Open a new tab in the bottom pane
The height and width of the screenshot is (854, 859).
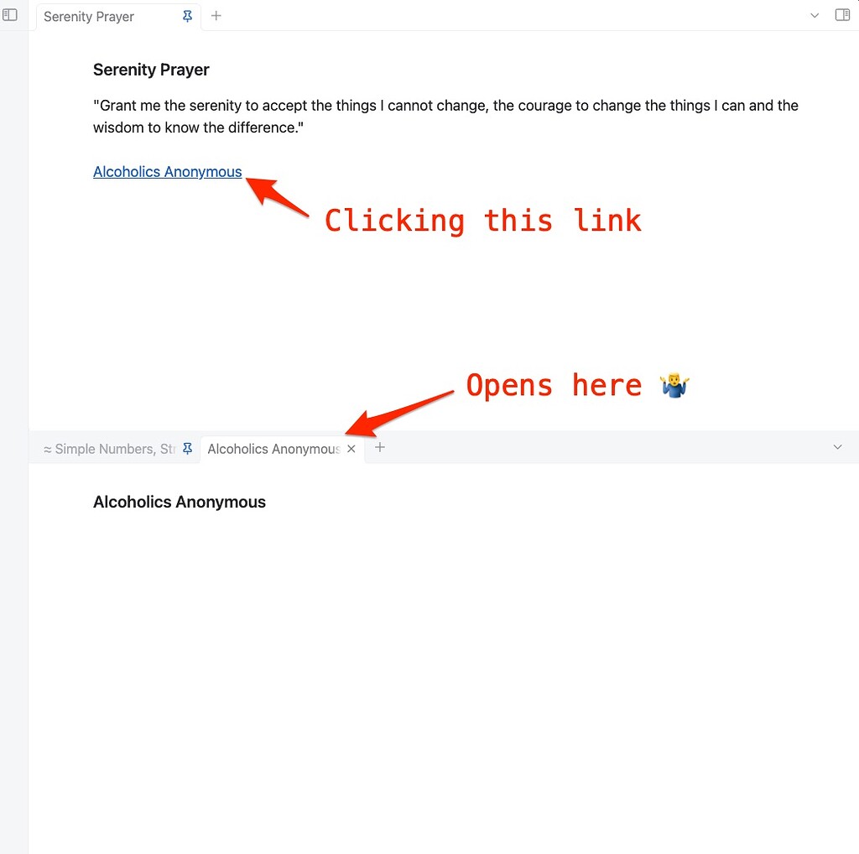[379, 448]
